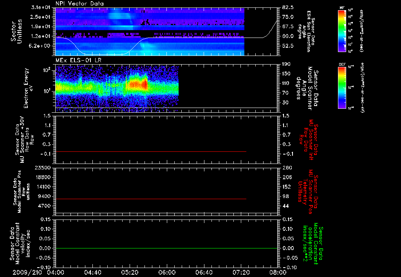
Task: Click the '04:40' time axis label
Action: point(92,272)
